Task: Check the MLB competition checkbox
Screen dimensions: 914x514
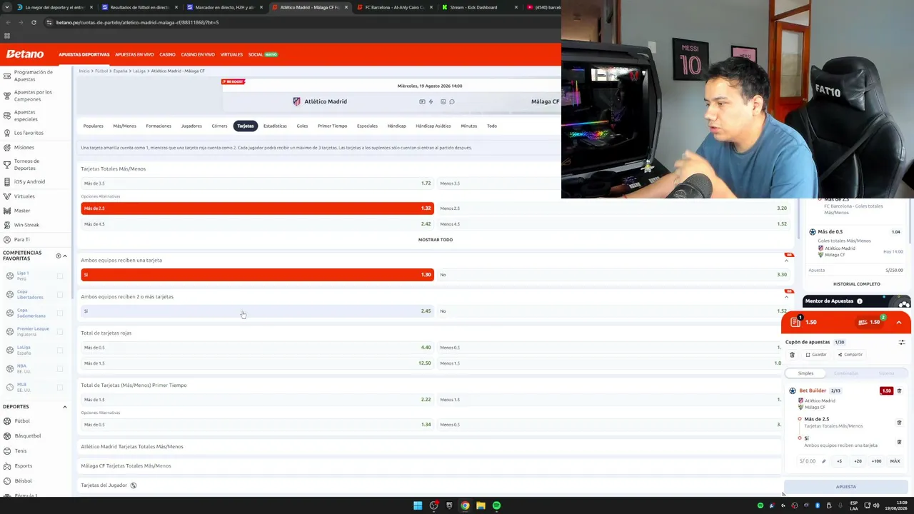Action: (x=60, y=387)
